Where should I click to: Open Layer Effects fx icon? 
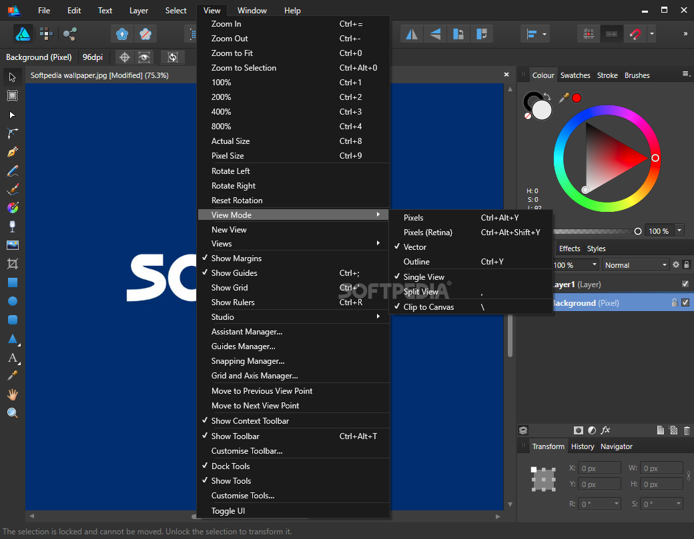coord(605,430)
